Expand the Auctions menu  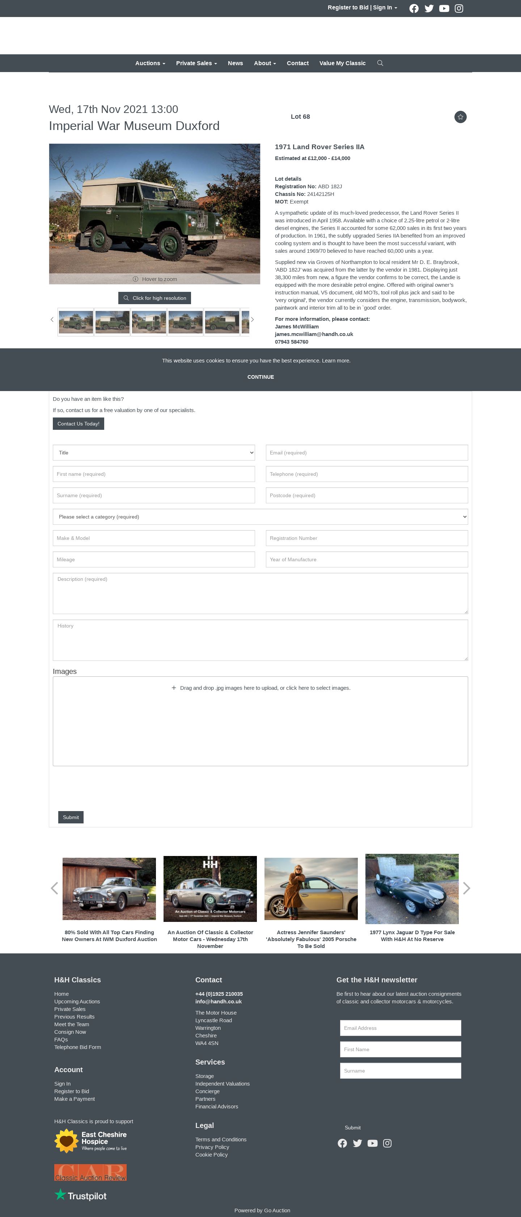pos(150,63)
